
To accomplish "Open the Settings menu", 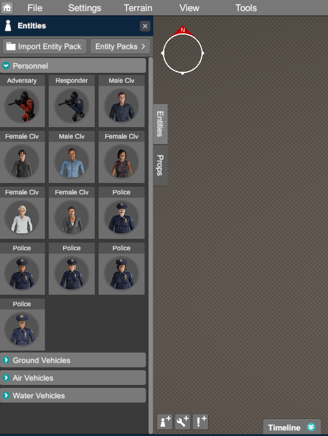I will coord(84,8).
